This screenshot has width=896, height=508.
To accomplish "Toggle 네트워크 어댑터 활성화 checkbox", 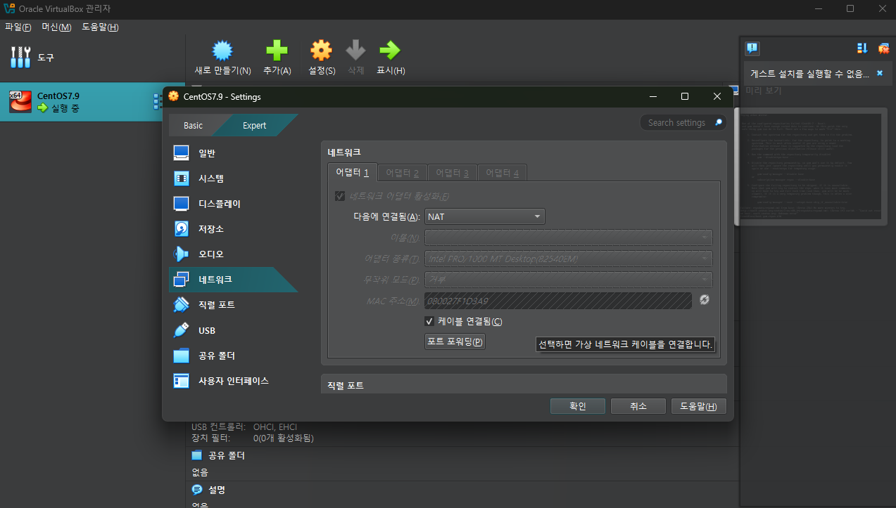I will pyautogui.click(x=340, y=196).
